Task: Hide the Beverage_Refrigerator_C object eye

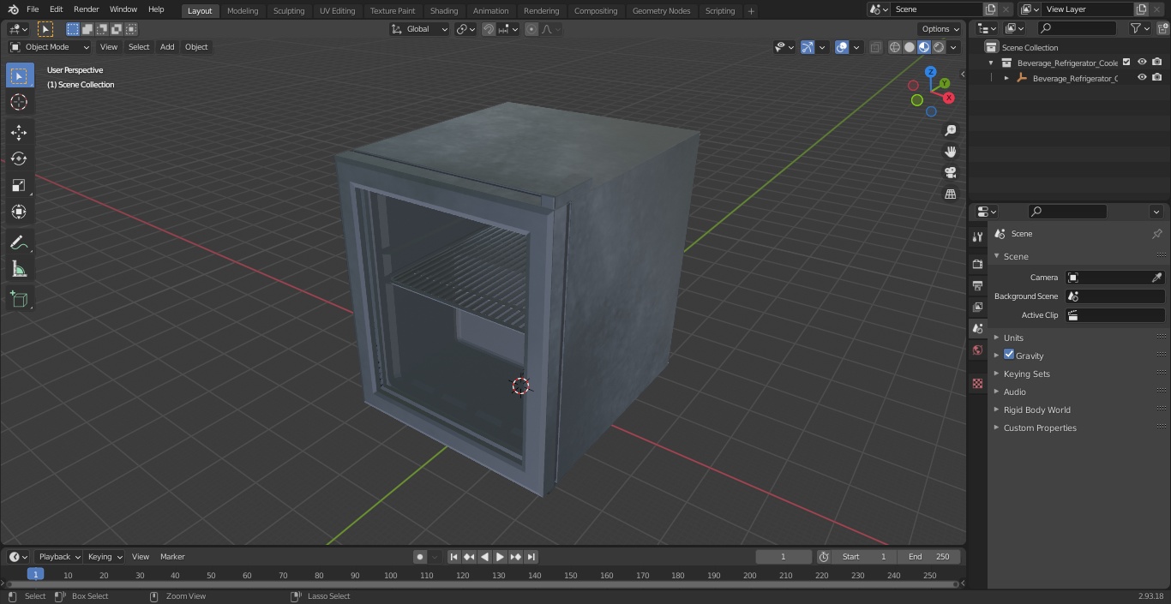Action: click(x=1142, y=78)
